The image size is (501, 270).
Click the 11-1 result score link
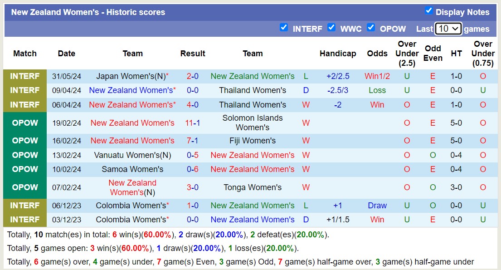tap(193, 123)
